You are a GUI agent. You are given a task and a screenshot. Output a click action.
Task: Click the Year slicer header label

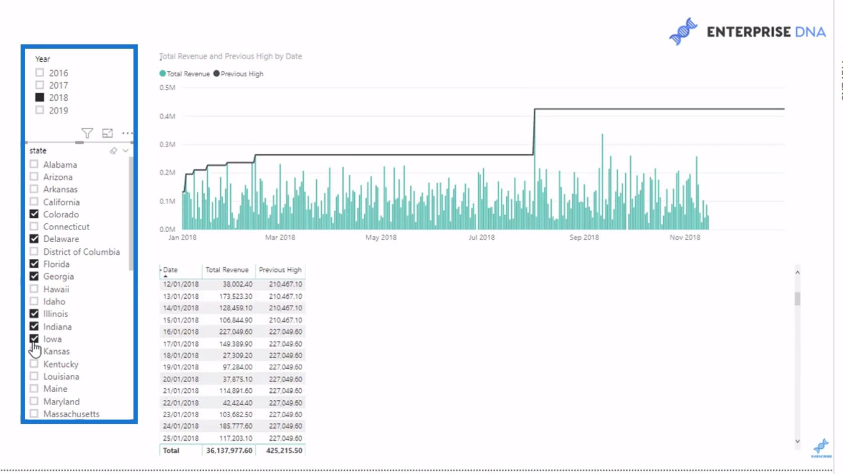coord(43,59)
